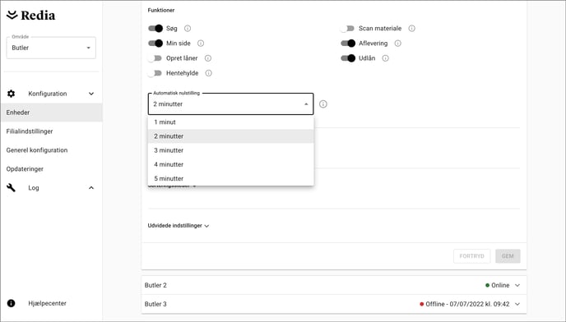This screenshot has width=566, height=322.
Task: Select 1 minut option
Action: coord(230,122)
